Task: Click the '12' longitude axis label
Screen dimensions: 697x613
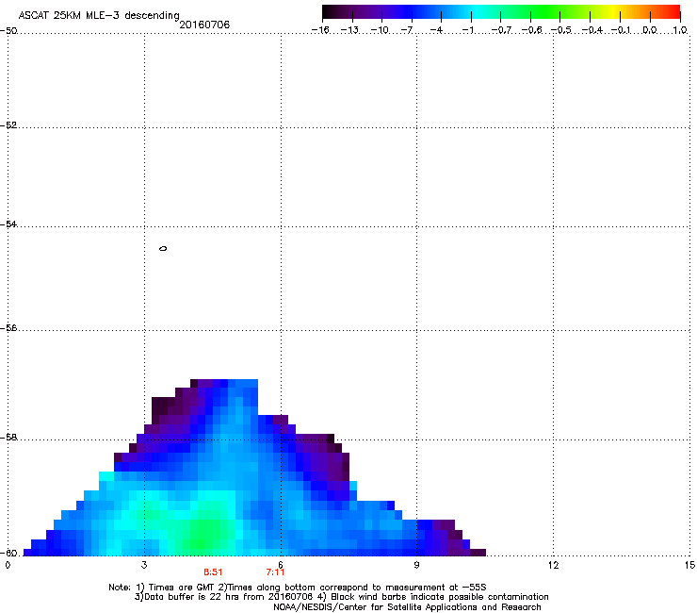Action: click(x=553, y=565)
